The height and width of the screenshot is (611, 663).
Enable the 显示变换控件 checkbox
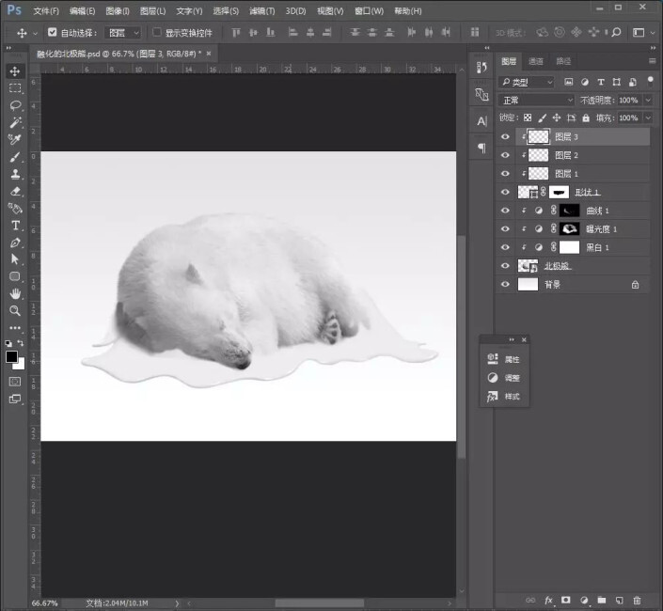[157, 32]
